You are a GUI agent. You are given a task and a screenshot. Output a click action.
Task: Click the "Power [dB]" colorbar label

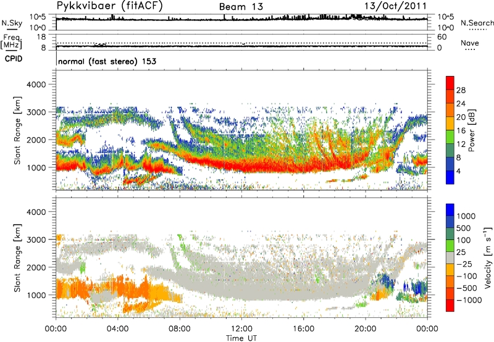pos(472,130)
